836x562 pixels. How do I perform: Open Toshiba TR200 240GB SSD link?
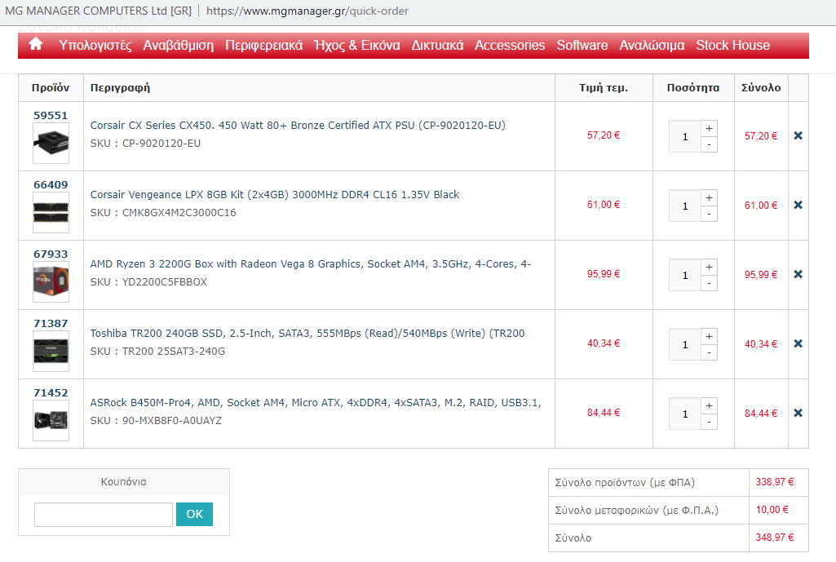pyautogui.click(x=307, y=334)
